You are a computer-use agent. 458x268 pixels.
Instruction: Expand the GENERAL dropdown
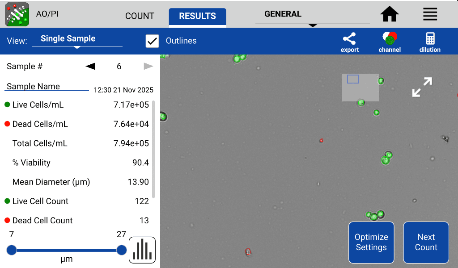pos(312,15)
